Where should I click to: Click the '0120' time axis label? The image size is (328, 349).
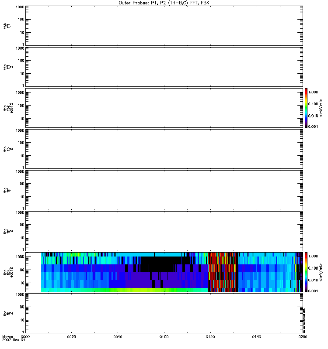click(210, 337)
